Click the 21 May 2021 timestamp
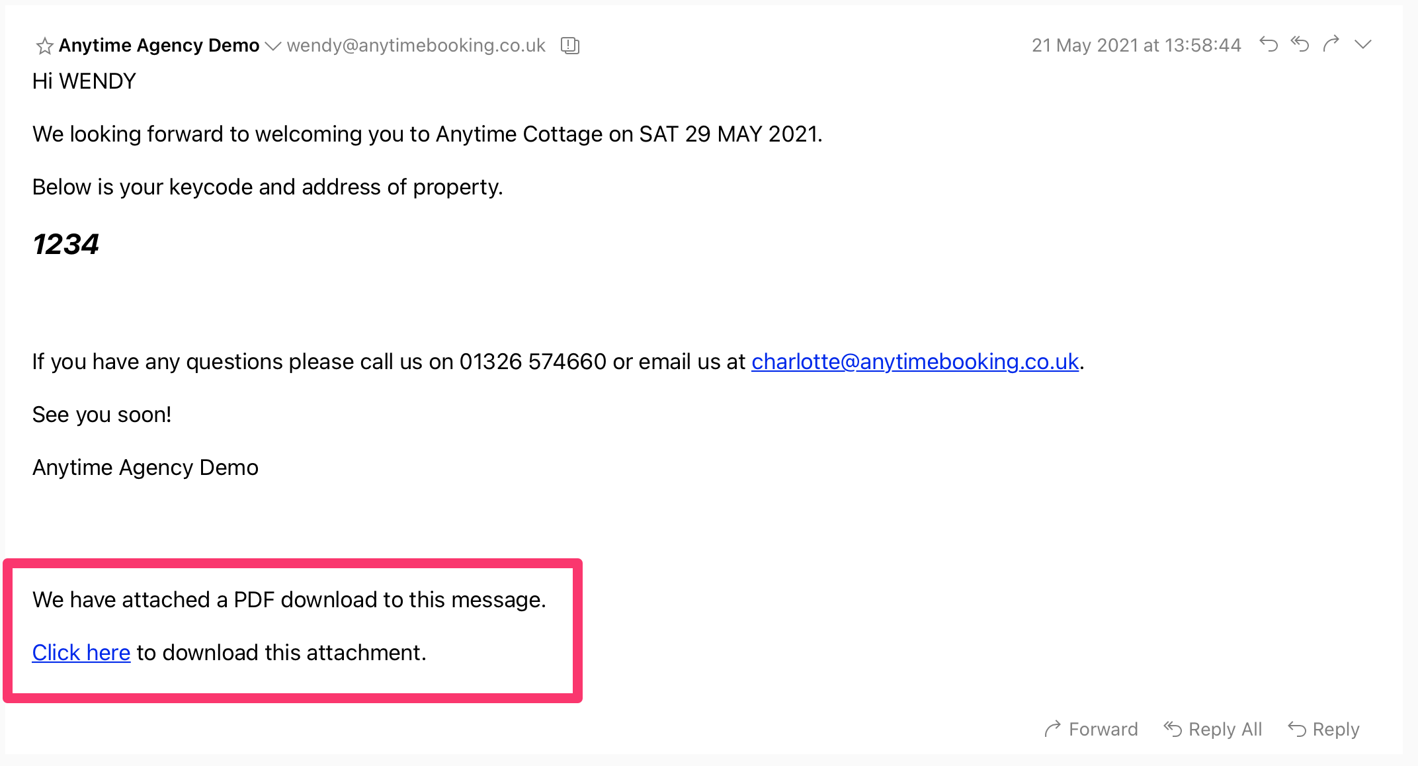Screen dimensions: 1418x766 coord(1136,45)
